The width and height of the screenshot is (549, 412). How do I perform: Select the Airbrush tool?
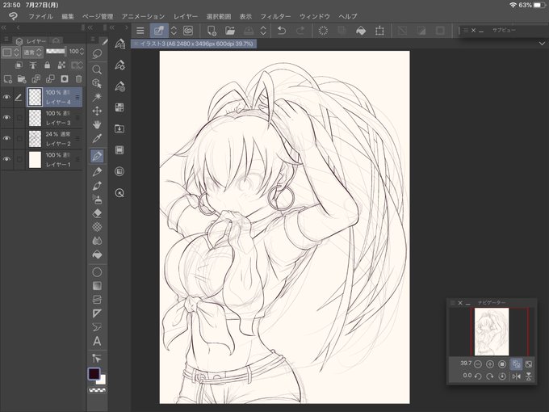tap(97, 200)
